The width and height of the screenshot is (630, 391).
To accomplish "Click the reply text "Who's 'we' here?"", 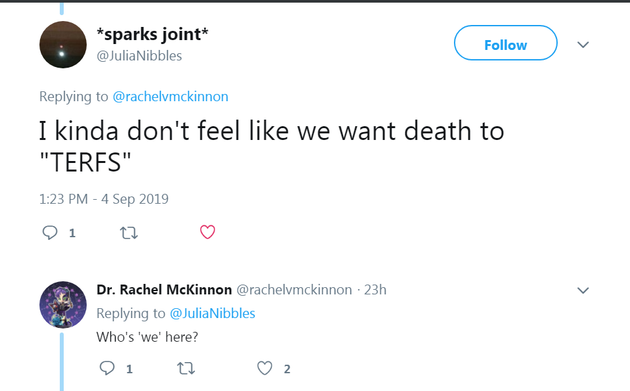I will coord(147,337).
